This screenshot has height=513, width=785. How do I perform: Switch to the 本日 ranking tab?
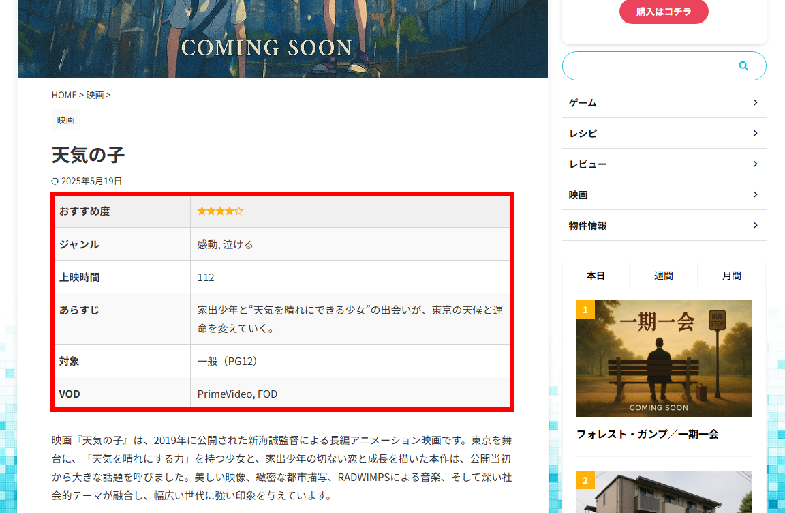pos(596,275)
